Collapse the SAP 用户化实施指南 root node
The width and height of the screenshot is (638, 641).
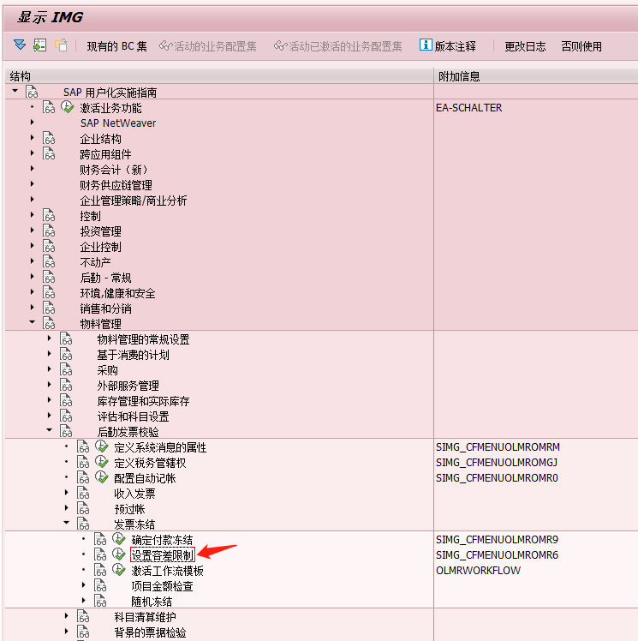point(15,91)
